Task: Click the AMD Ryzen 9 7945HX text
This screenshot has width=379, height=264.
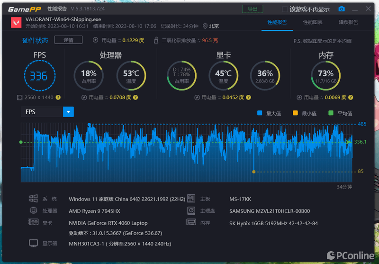Action: (x=94, y=211)
